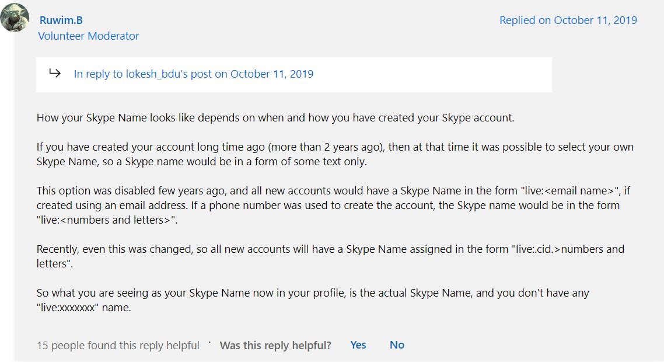Click the 'Replied on October 11, 2019' timestamp
Screen dimensions: 664x362
coord(568,20)
